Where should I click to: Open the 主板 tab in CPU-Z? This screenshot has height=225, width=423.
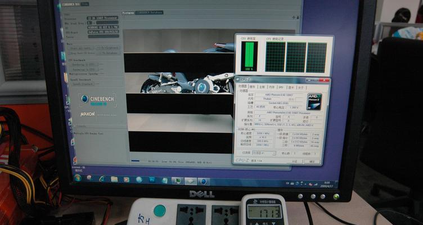(x=262, y=87)
